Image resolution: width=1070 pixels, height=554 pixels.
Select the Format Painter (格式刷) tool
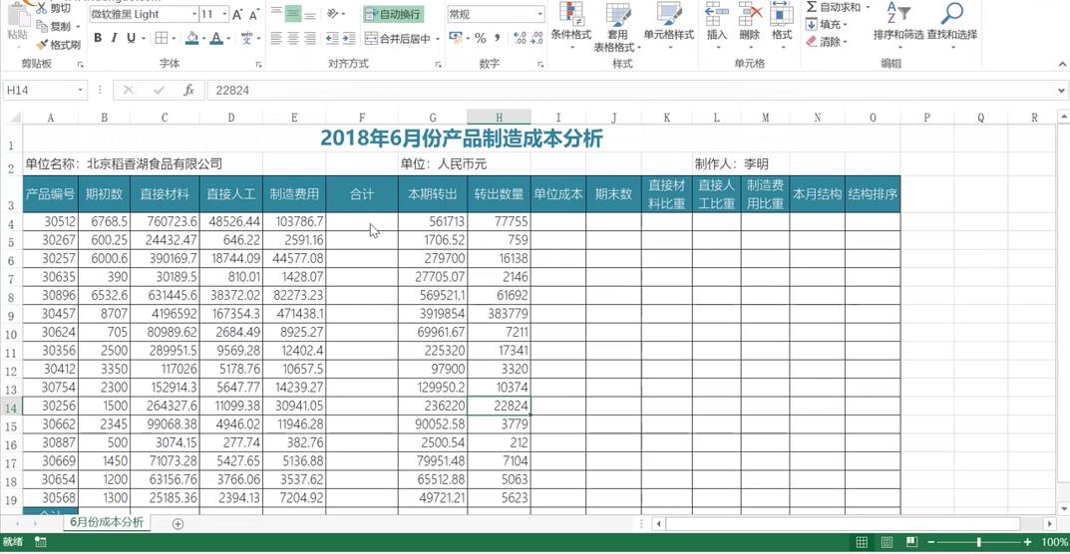point(58,45)
